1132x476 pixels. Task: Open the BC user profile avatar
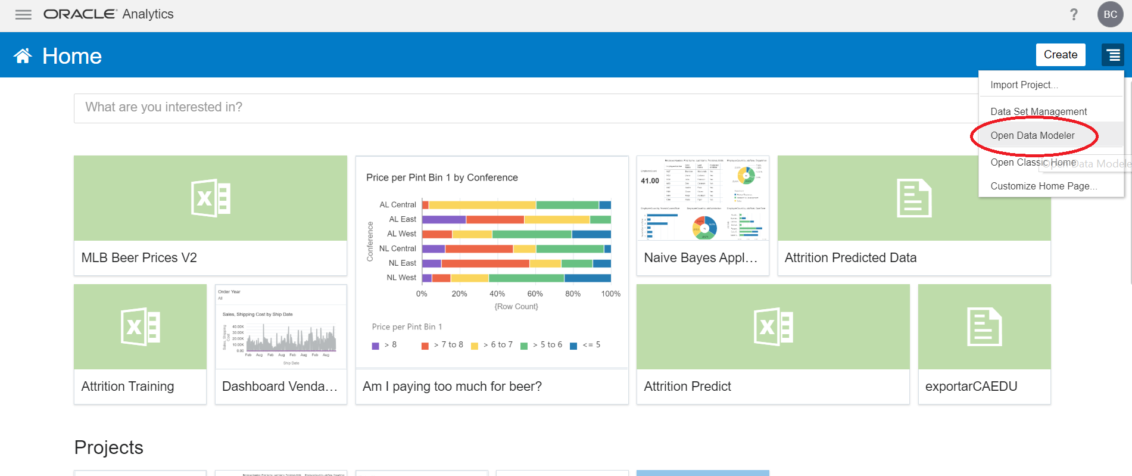[x=1110, y=14]
